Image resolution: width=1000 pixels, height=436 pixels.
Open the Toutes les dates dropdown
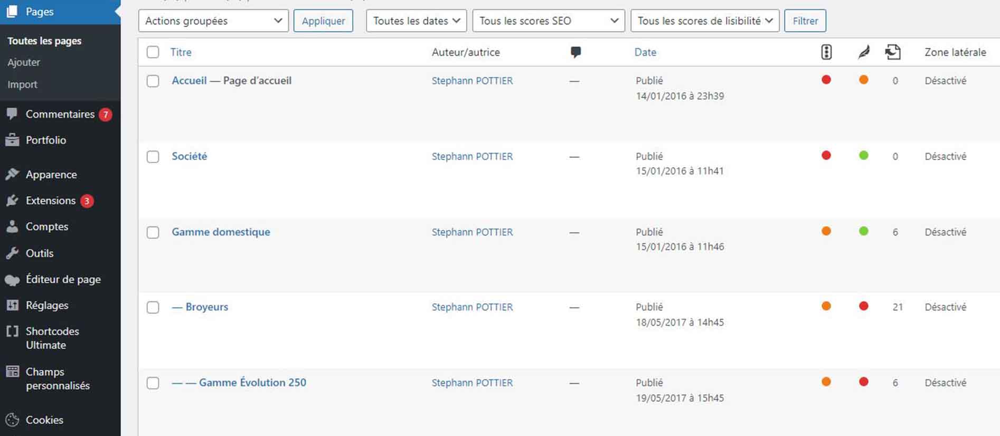coord(416,21)
